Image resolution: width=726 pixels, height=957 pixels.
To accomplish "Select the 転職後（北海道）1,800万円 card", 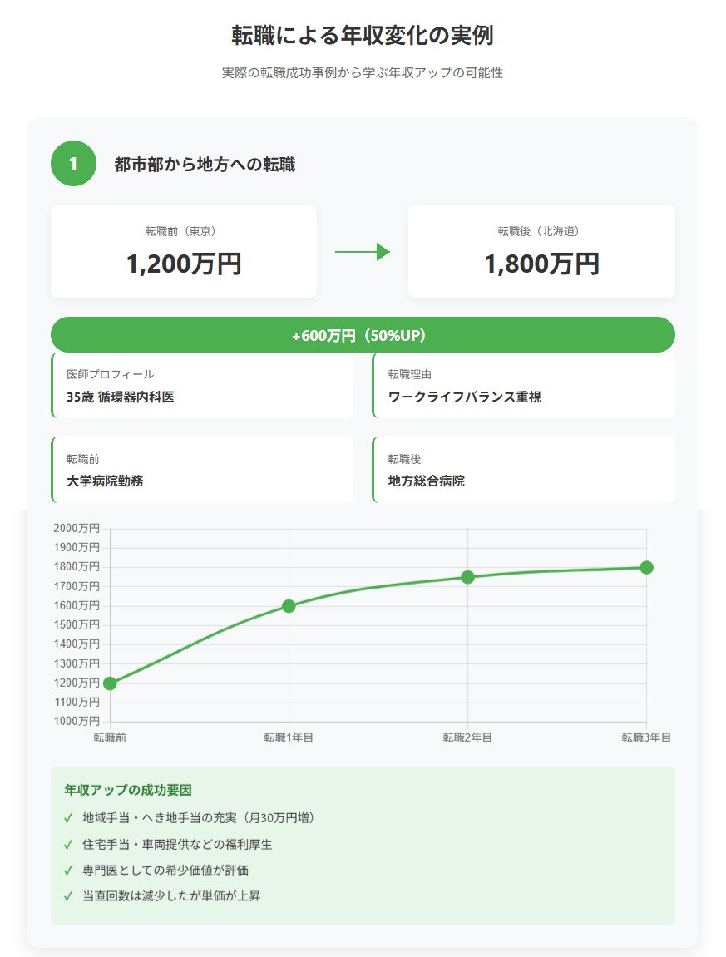I will coord(541,252).
